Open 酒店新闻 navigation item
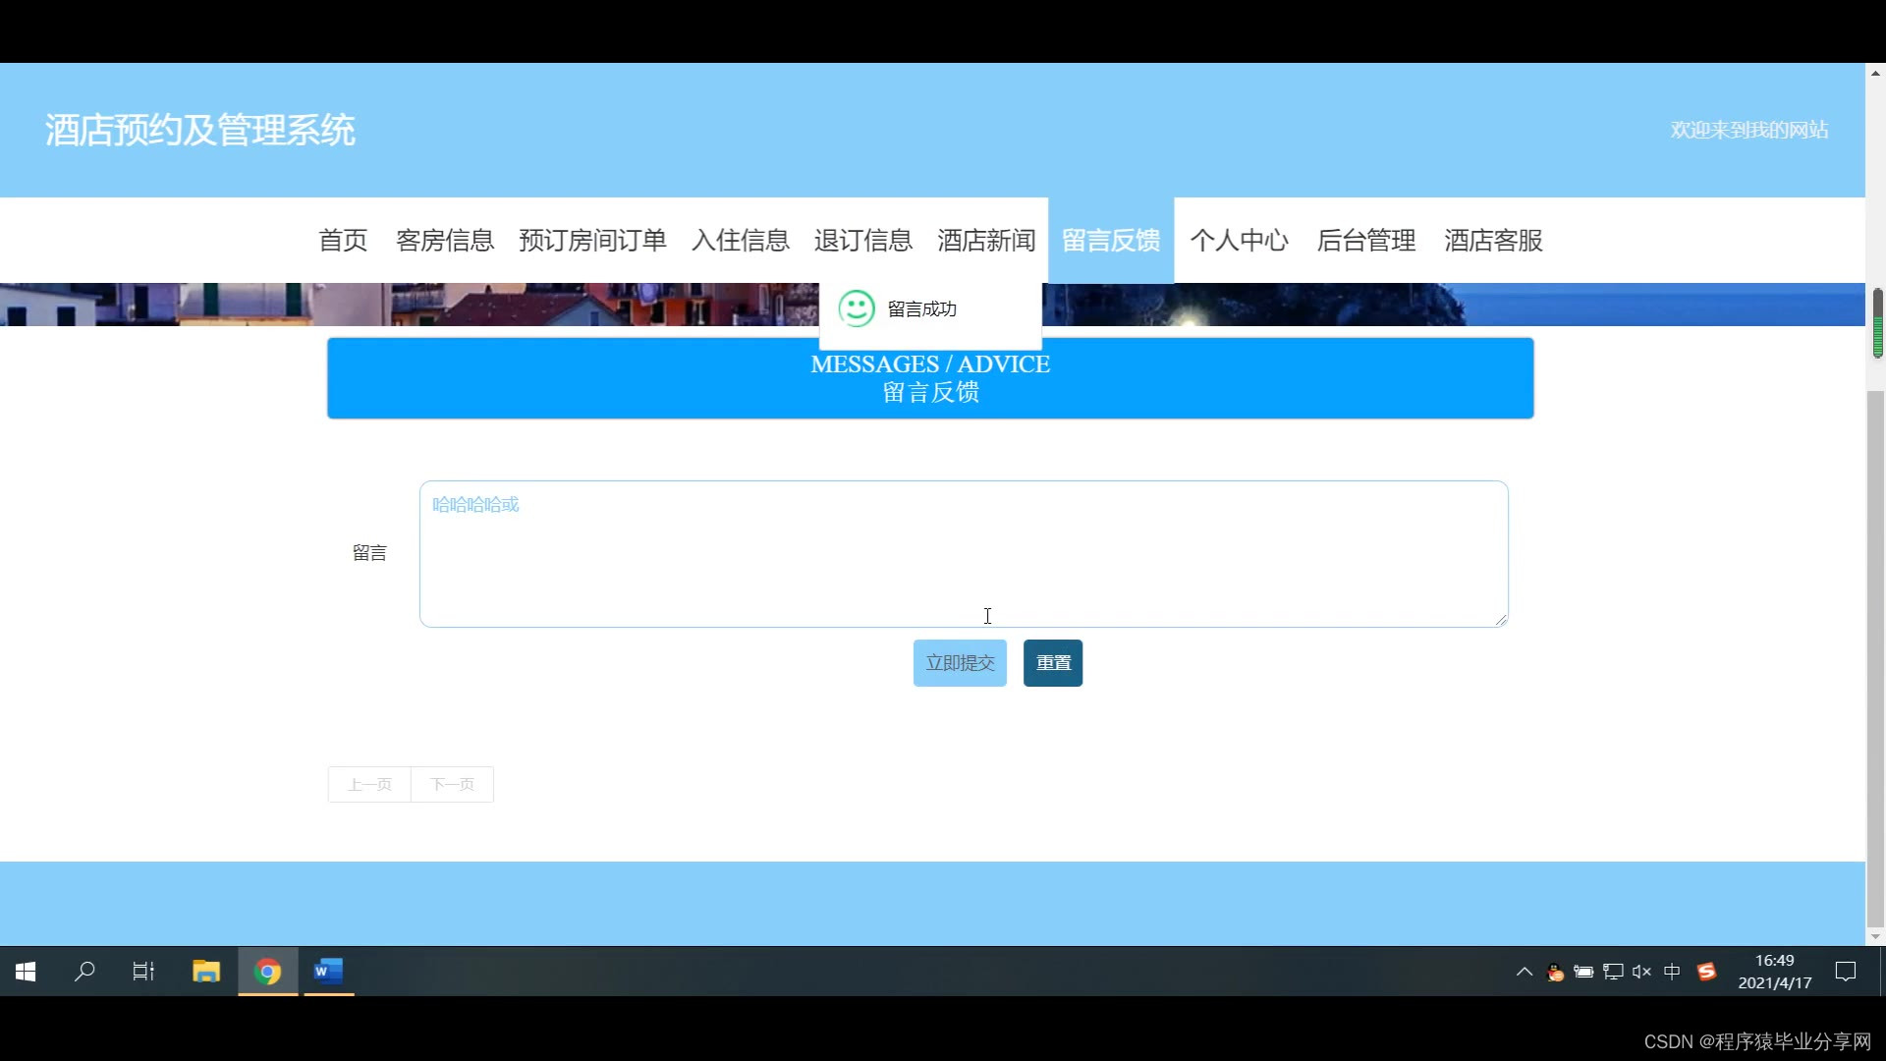The height and width of the screenshot is (1061, 1886). [x=986, y=241]
